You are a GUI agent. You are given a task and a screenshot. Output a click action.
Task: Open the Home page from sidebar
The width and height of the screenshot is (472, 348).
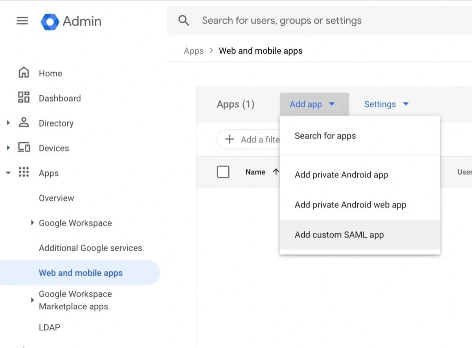click(x=24, y=73)
